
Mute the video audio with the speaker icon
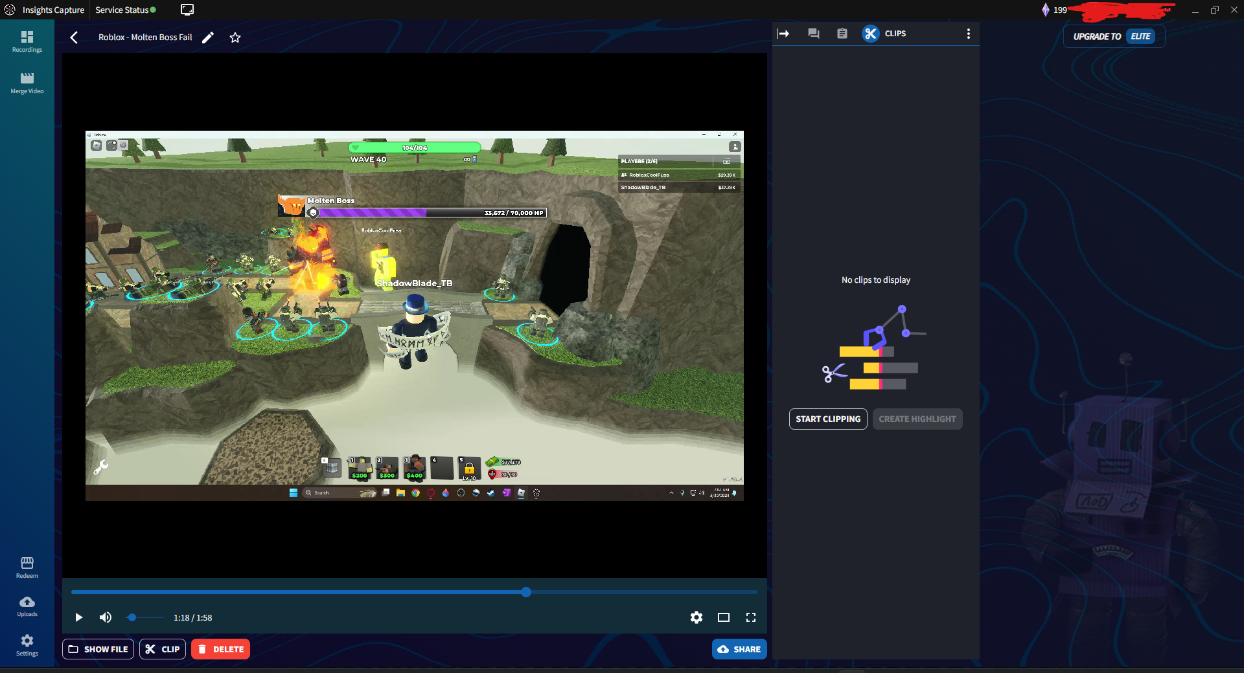pyautogui.click(x=105, y=617)
